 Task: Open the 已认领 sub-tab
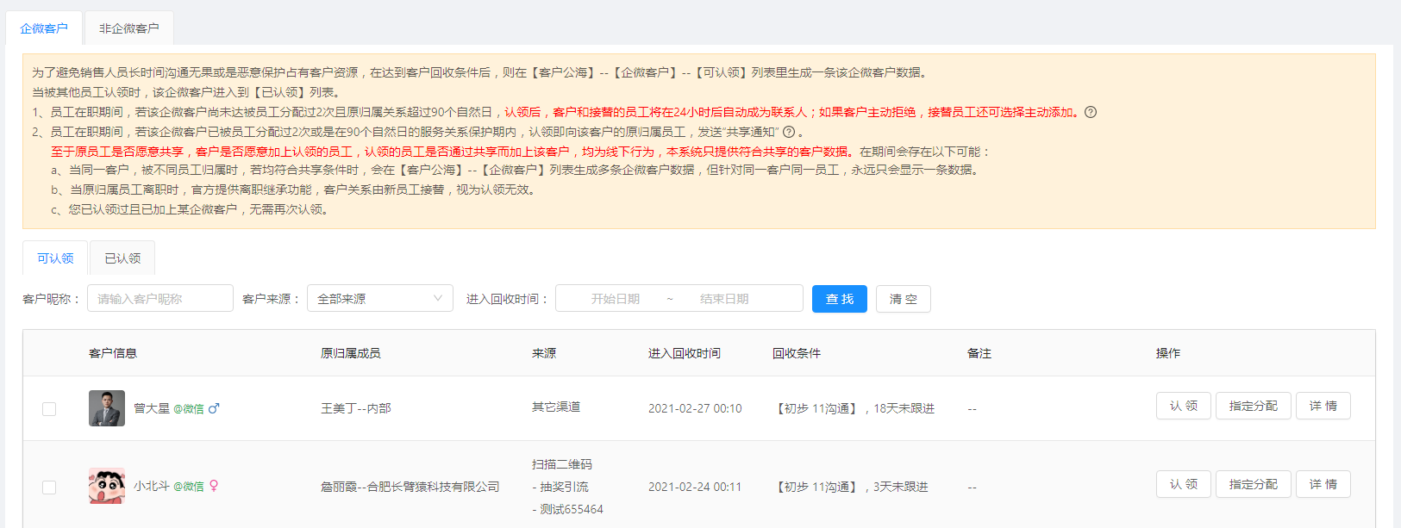tap(122, 258)
